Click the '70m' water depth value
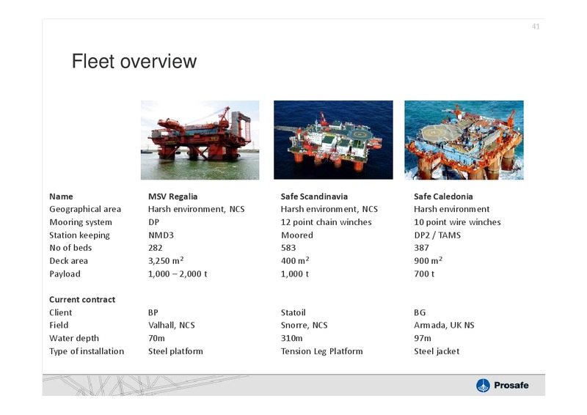The image size is (587, 415). 156,338
